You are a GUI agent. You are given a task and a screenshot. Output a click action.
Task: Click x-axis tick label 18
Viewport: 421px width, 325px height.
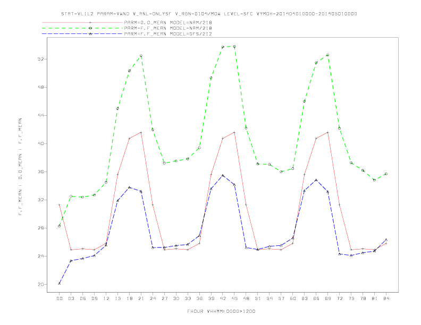(x=129, y=298)
